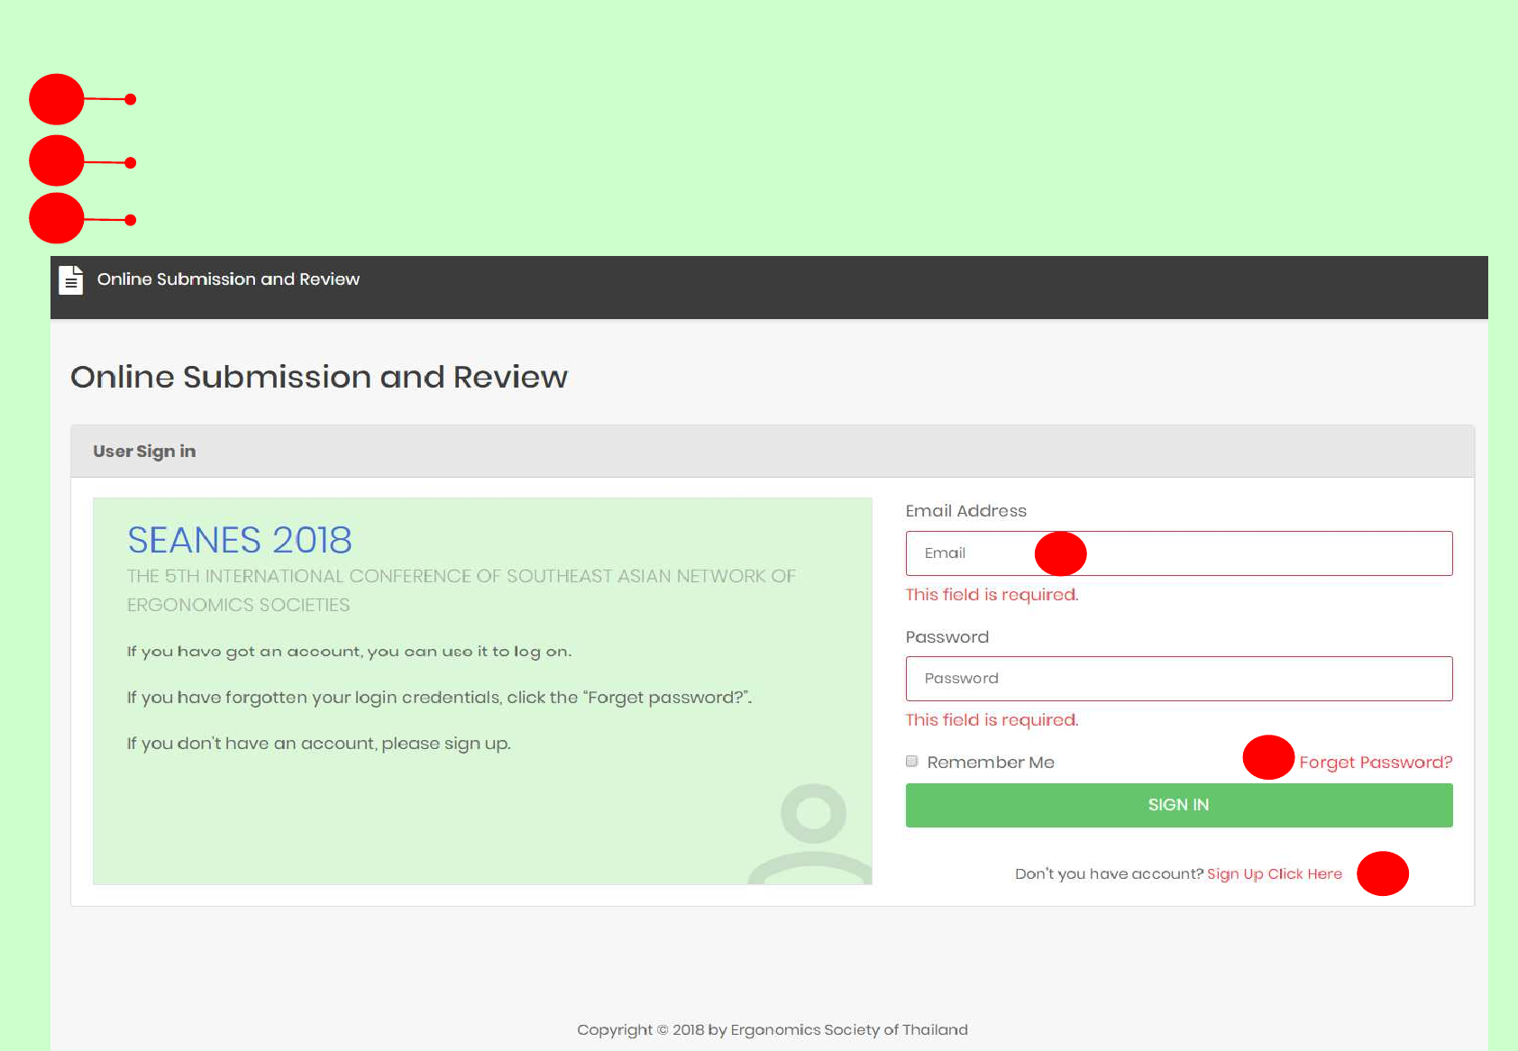Focus the Password input field
Screen dimensions: 1518x1051
coord(1179,679)
